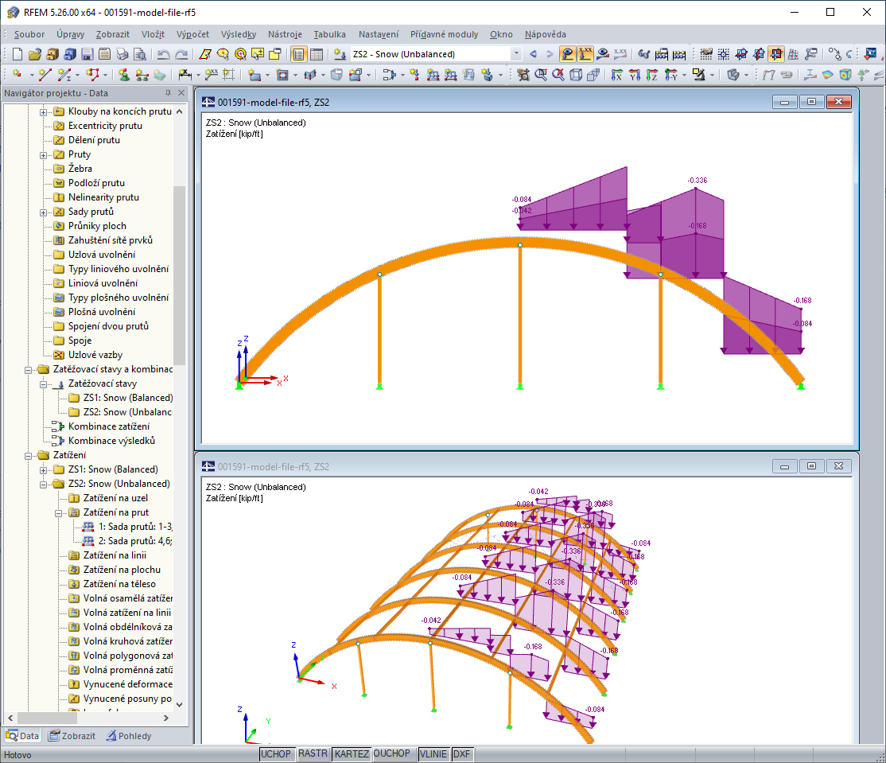Click view in Y direction icon
The image size is (886, 763).
(635, 75)
